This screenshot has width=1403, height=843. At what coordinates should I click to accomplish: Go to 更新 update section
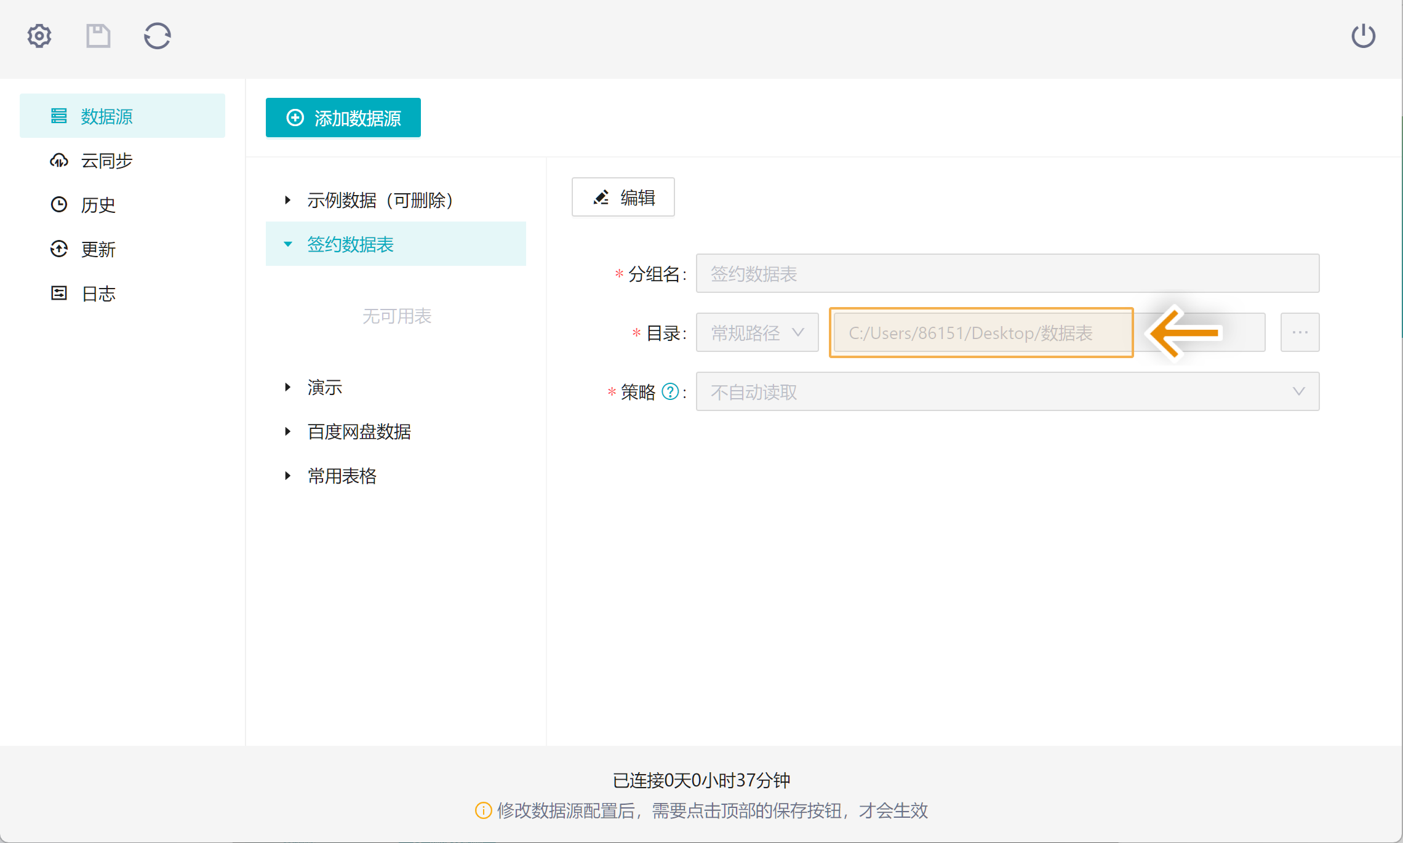(98, 249)
